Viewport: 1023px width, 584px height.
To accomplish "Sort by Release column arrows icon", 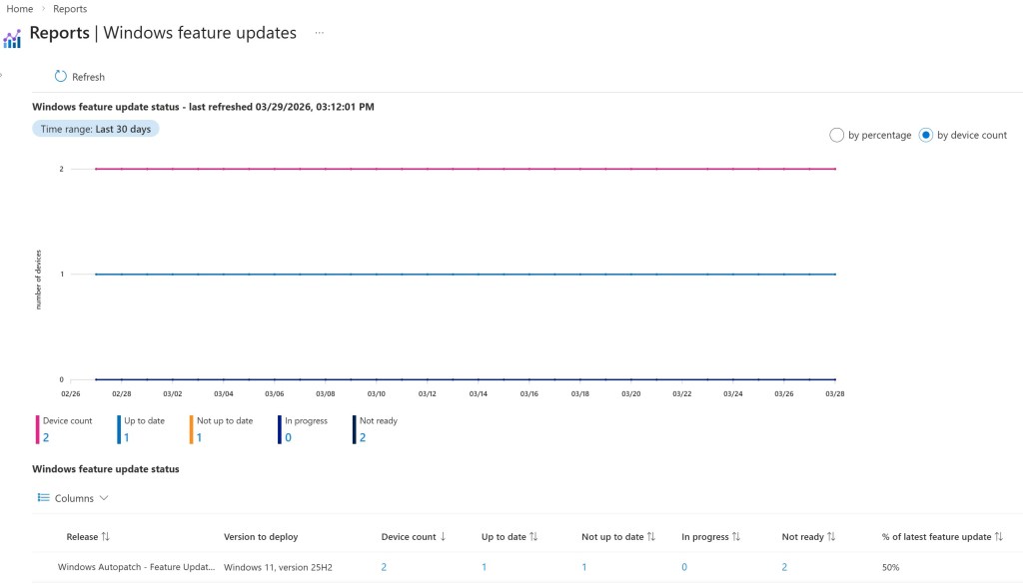I will 105,537.
